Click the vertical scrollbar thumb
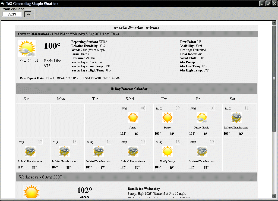The height and width of the screenshot is (201, 278). pos(274,78)
